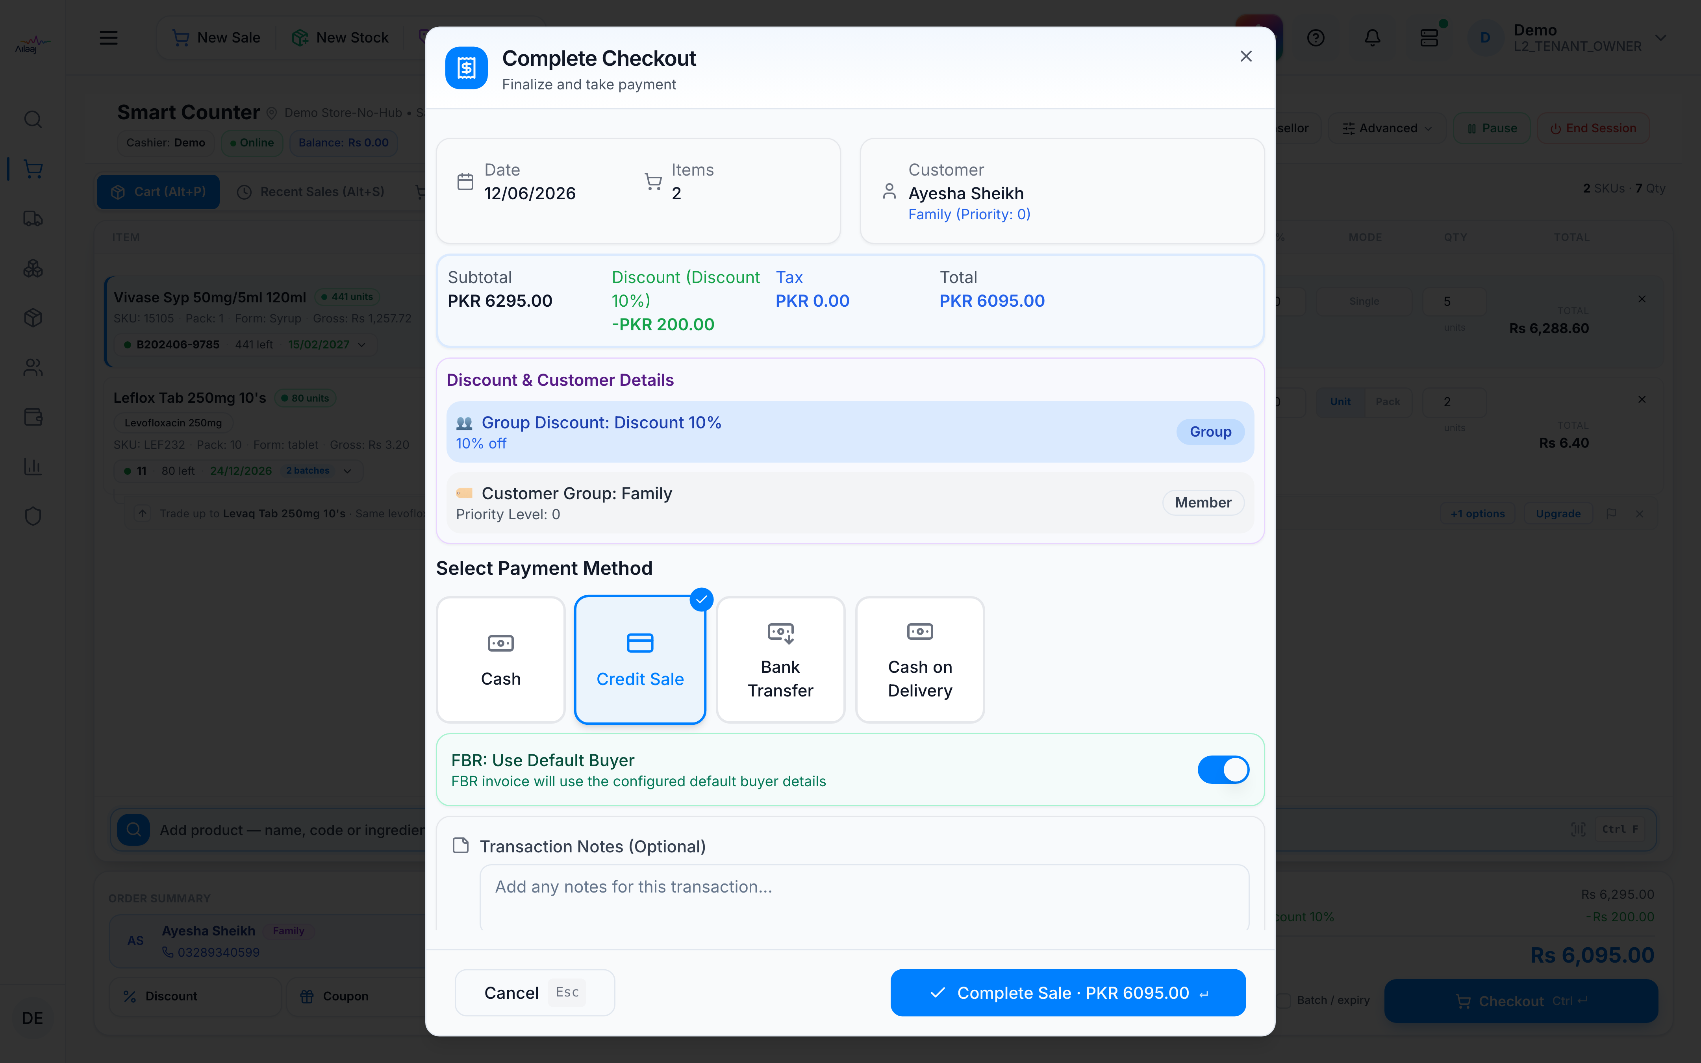Open the server status icon
Screen dimensions: 1701x1063
click(1430, 38)
